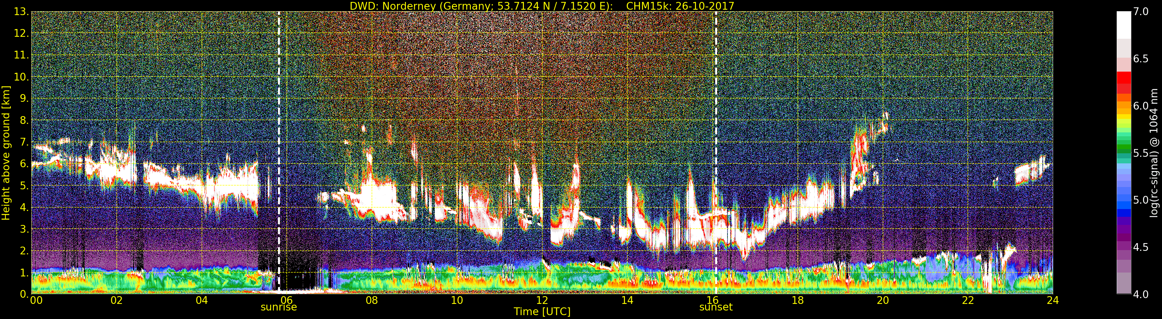Click the time tick label '02'

coord(117,300)
